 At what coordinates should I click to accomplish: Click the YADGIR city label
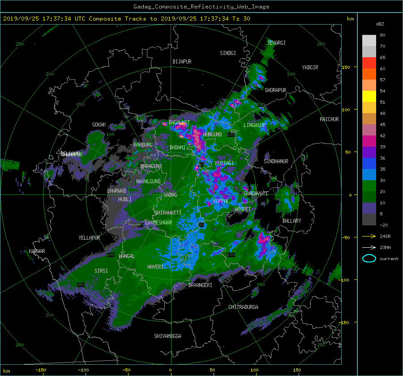(310, 68)
